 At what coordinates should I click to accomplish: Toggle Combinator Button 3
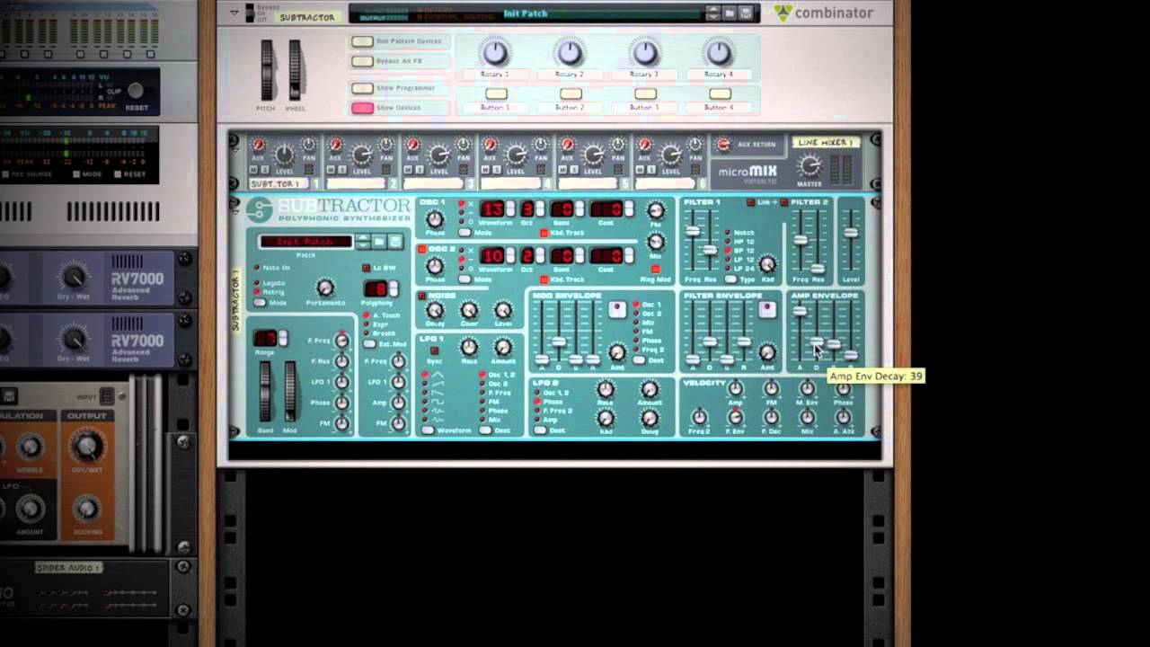coord(645,93)
